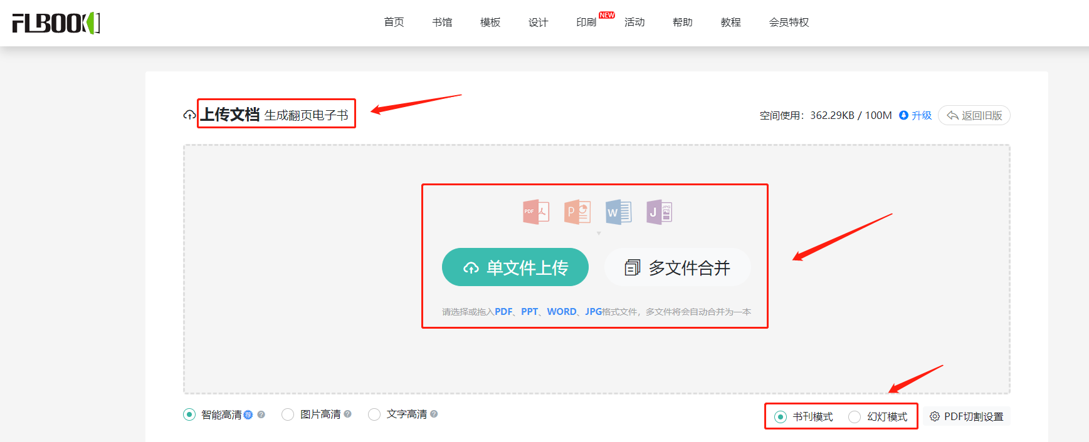Choose 书刊模式 radio button
Image resolution: width=1089 pixels, height=442 pixels.
pos(781,417)
